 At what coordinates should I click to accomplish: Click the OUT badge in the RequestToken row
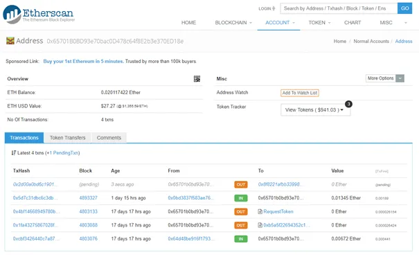[x=241, y=212]
